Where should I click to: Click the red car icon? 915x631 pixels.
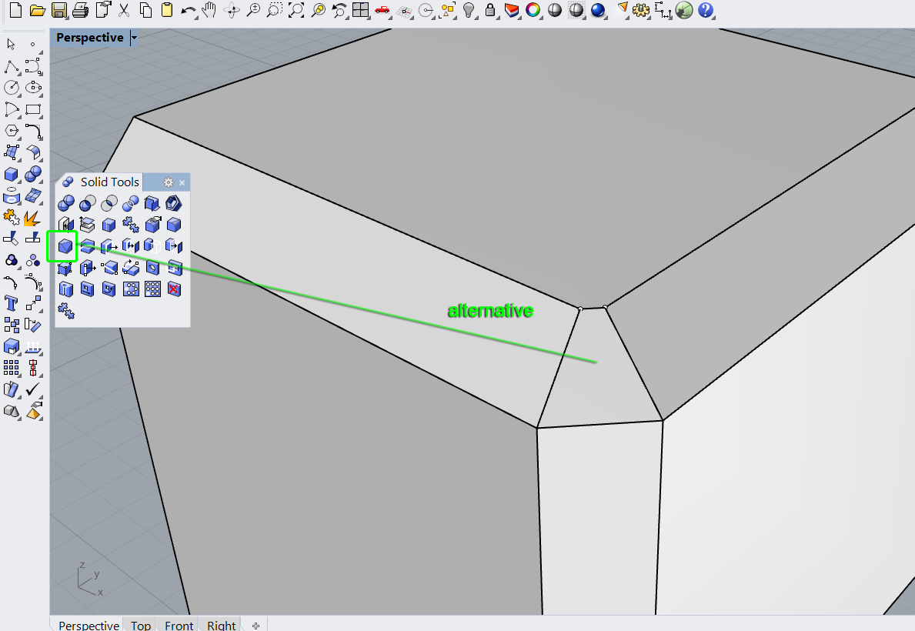tap(382, 10)
